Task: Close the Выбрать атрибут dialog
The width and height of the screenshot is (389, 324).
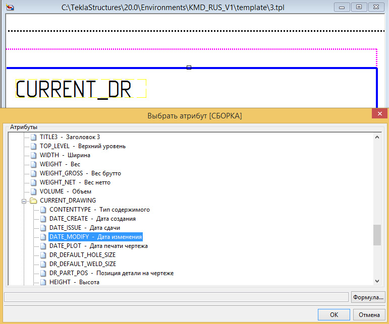Action: [x=380, y=114]
